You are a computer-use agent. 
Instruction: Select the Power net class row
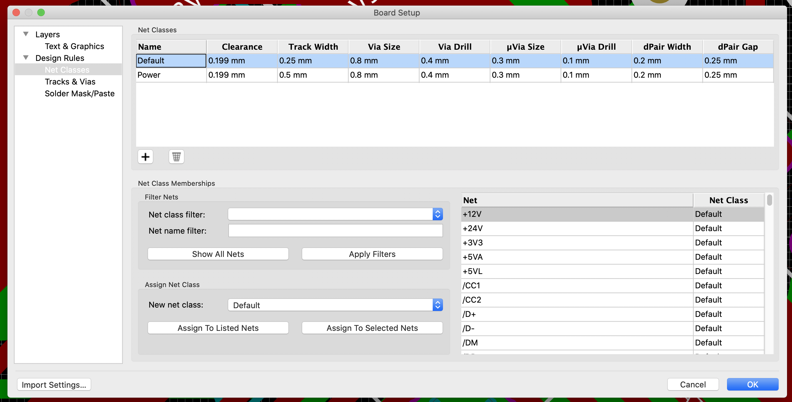(171, 75)
